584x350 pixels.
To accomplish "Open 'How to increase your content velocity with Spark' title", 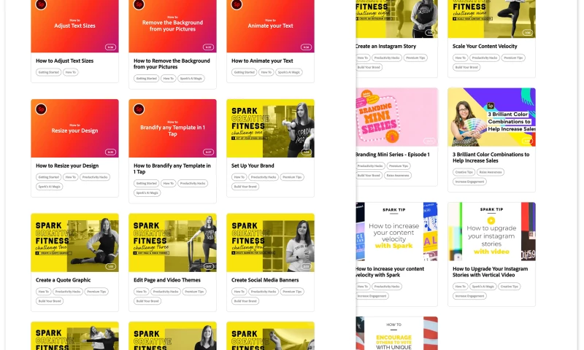I will tap(390, 271).
